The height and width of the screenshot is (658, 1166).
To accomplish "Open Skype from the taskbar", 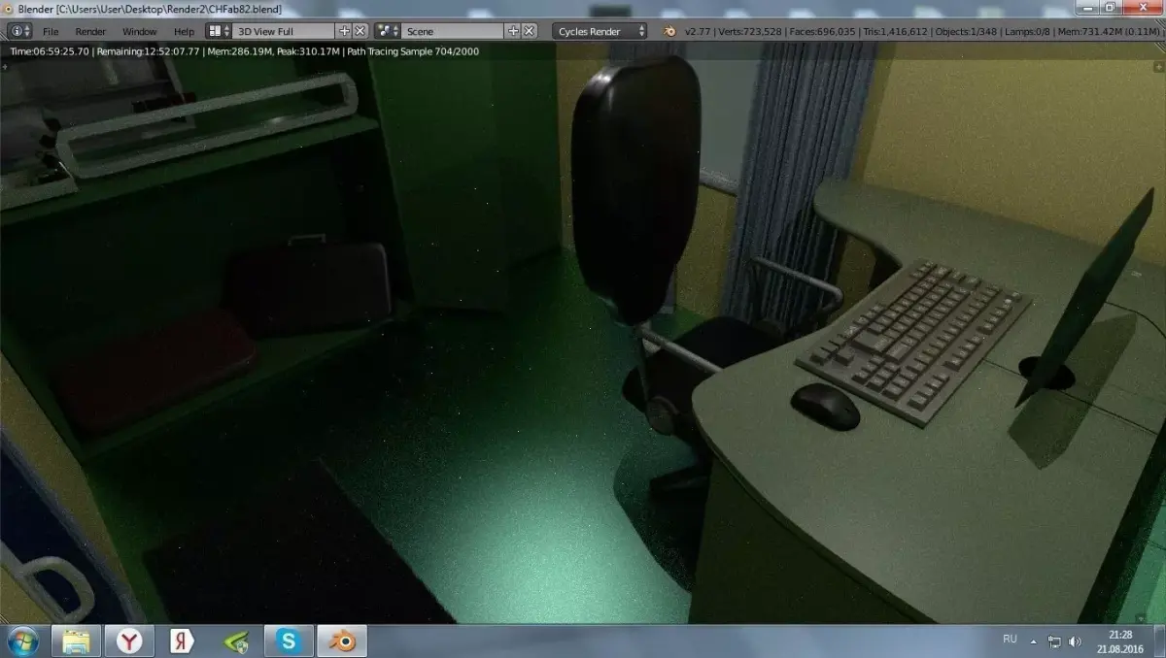I will tap(288, 641).
